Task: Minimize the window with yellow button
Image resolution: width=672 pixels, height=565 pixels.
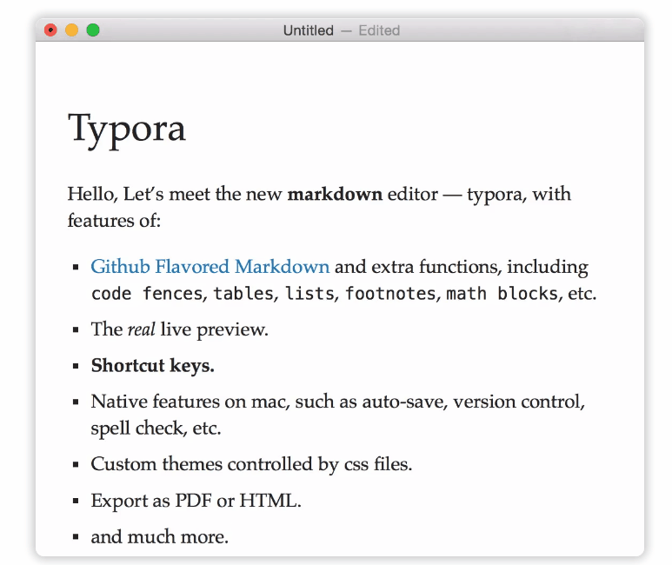Action: [71, 30]
